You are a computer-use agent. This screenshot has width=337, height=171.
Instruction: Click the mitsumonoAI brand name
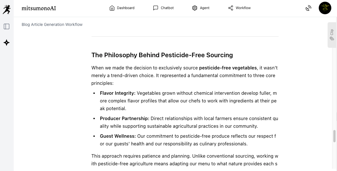click(x=39, y=8)
